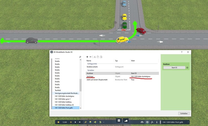Screen dimensions: 208x126
Task: Remove the selected entry with the minus icon
Action: 90,57
